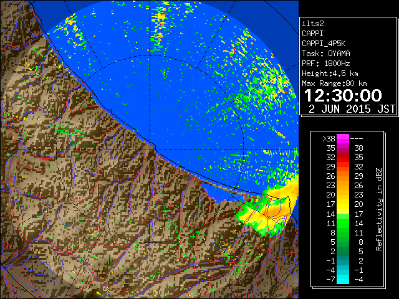Image resolution: width=399 pixels, height=299 pixels.
Task: Click the 'ilts2' label in the info box
Action: [313, 24]
